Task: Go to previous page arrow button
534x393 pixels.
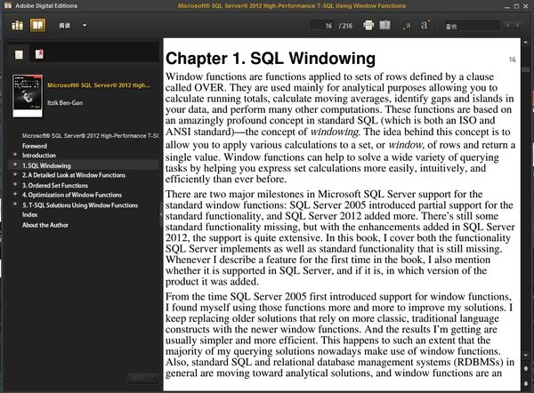Action: pyautogui.click(x=525, y=368)
